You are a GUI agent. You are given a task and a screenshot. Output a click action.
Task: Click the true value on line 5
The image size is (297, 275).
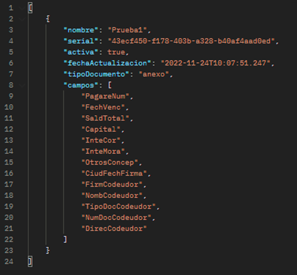[x=116, y=52]
